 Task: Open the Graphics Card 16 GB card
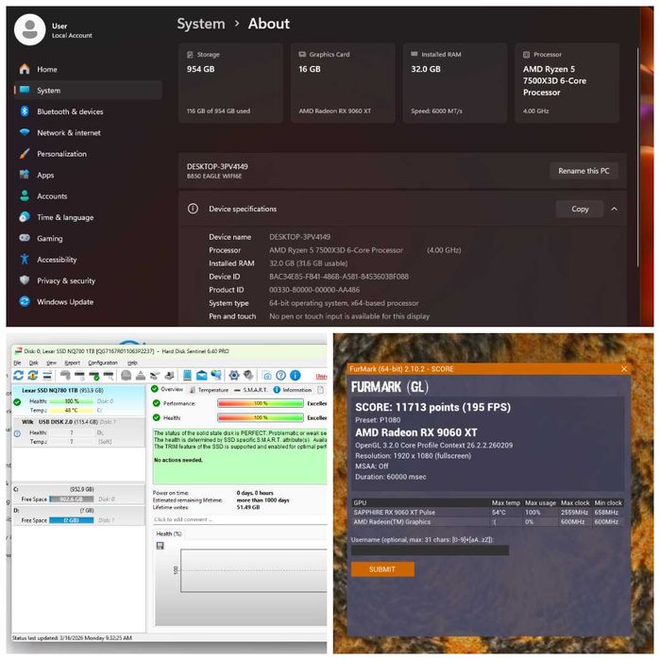tap(343, 83)
